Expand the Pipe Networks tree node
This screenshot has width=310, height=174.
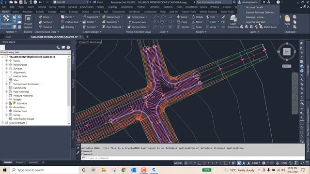click(6, 92)
